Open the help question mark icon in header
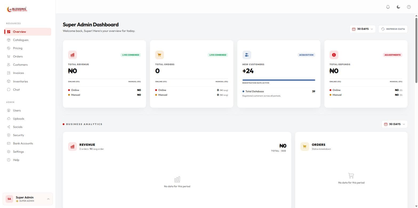Viewport: 418px width, 208px height. pyautogui.click(x=409, y=7)
